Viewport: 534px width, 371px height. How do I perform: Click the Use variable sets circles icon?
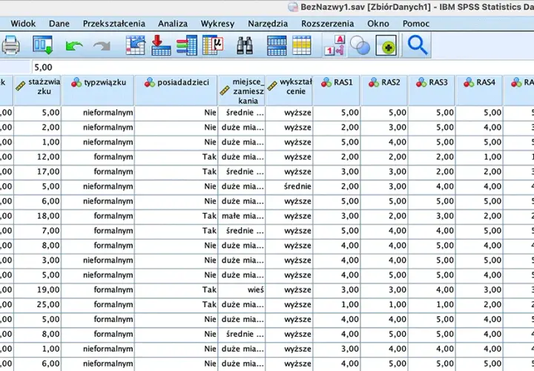[360, 45]
